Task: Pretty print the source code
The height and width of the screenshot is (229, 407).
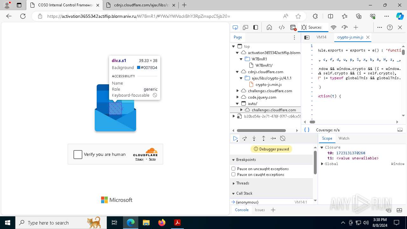Action: [307, 130]
